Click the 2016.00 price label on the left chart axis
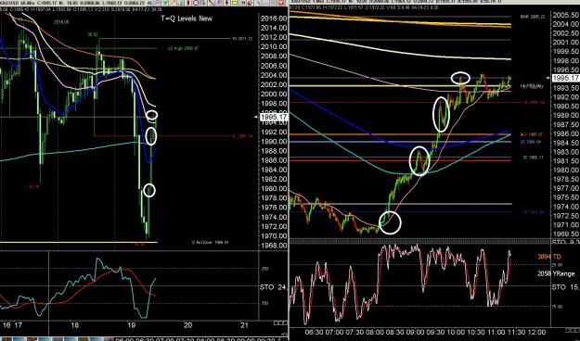Image resolution: width=580 pixels, height=341 pixels. [x=274, y=19]
